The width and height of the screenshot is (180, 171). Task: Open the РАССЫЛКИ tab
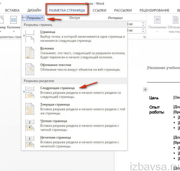pyautogui.click(x=123, y=10)
